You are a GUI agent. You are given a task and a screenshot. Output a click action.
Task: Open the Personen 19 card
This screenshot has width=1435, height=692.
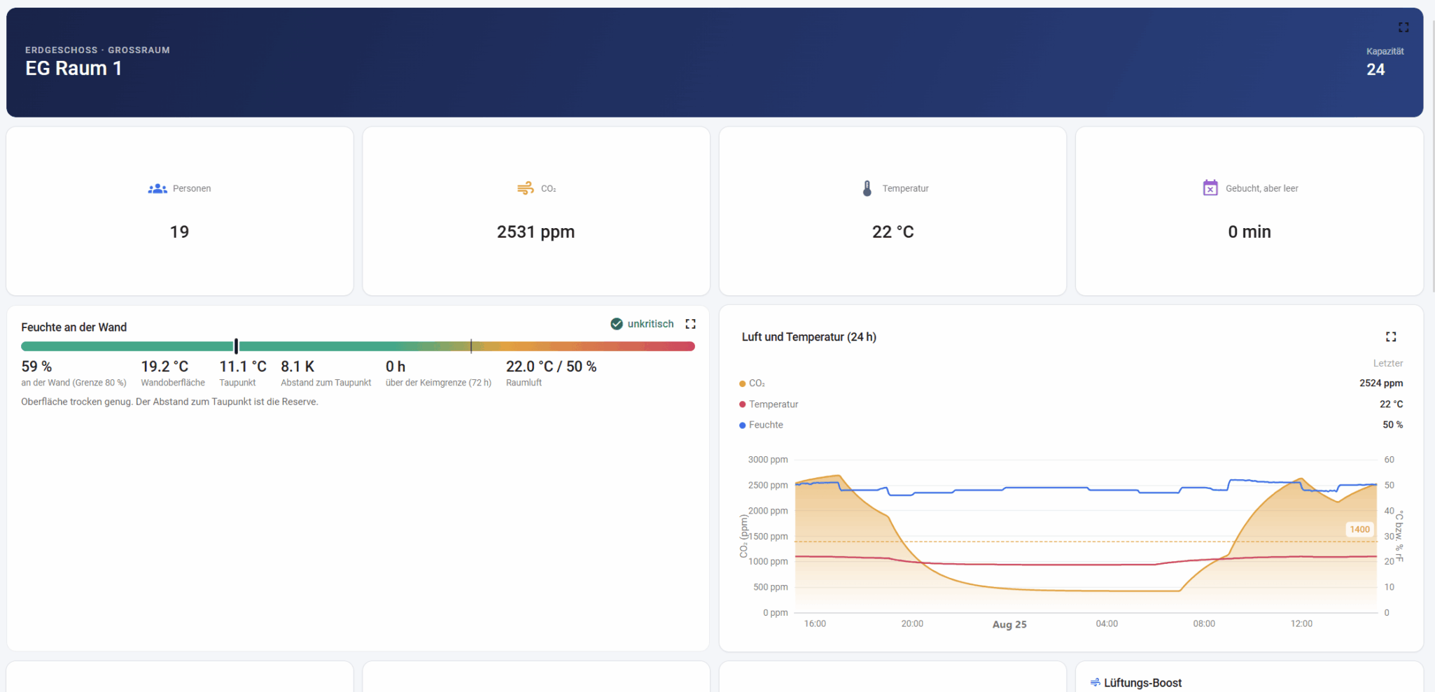point(180,211)
